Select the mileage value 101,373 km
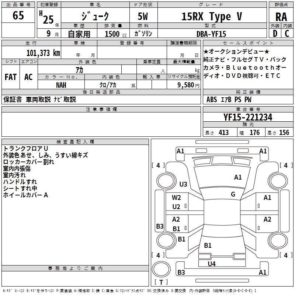295x295 pixels. 43,53
